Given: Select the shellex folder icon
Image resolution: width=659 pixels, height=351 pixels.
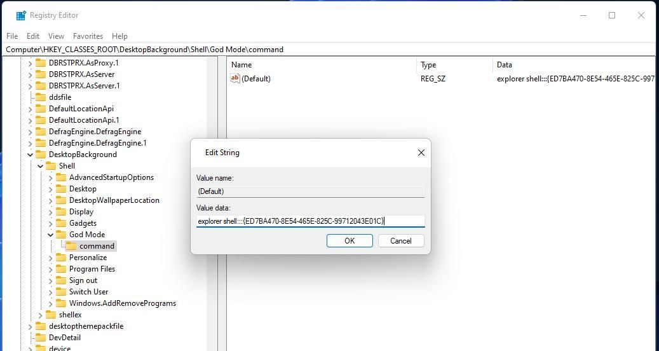Looking at the screenshot, I should (51, 314).
